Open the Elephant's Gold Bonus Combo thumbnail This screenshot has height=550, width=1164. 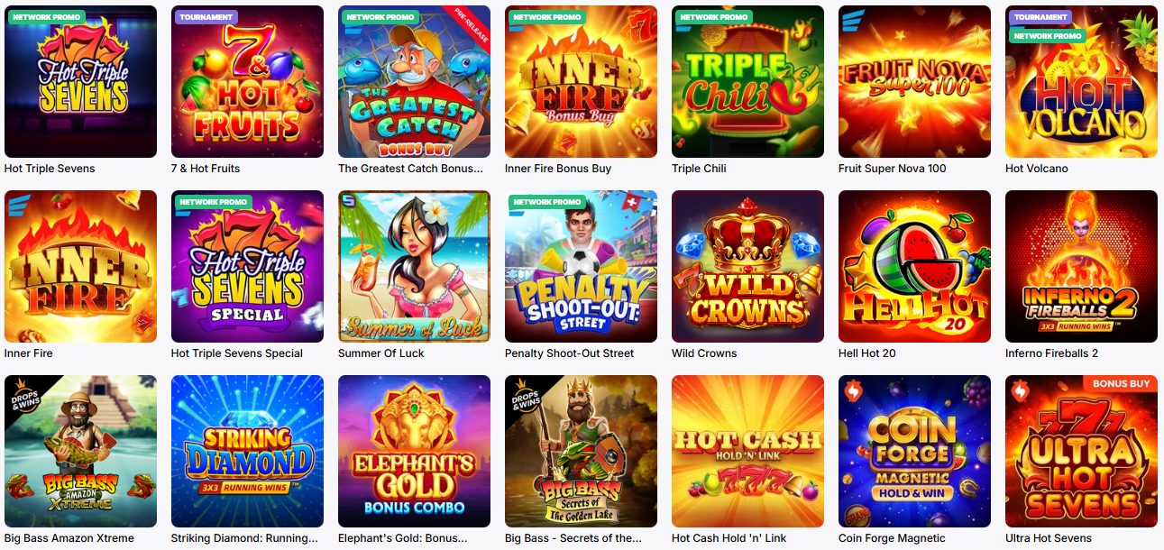414,452
